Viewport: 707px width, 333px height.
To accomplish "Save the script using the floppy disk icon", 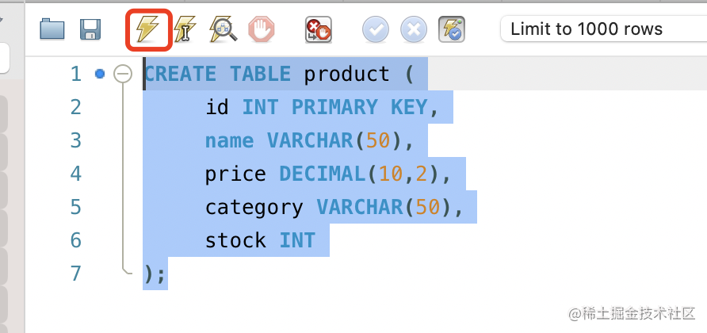I will click(91, 30).
